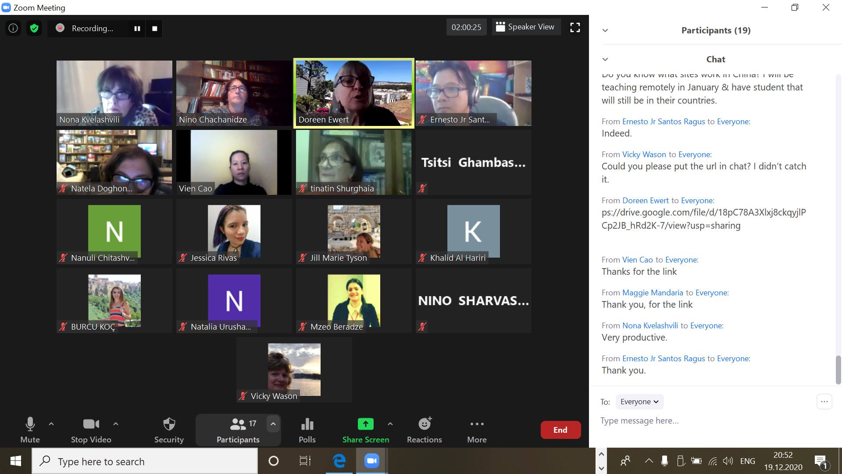The height and width of the screenshot is (474, 842).
Task: Stop the camera video
Action: coord(91,430)
